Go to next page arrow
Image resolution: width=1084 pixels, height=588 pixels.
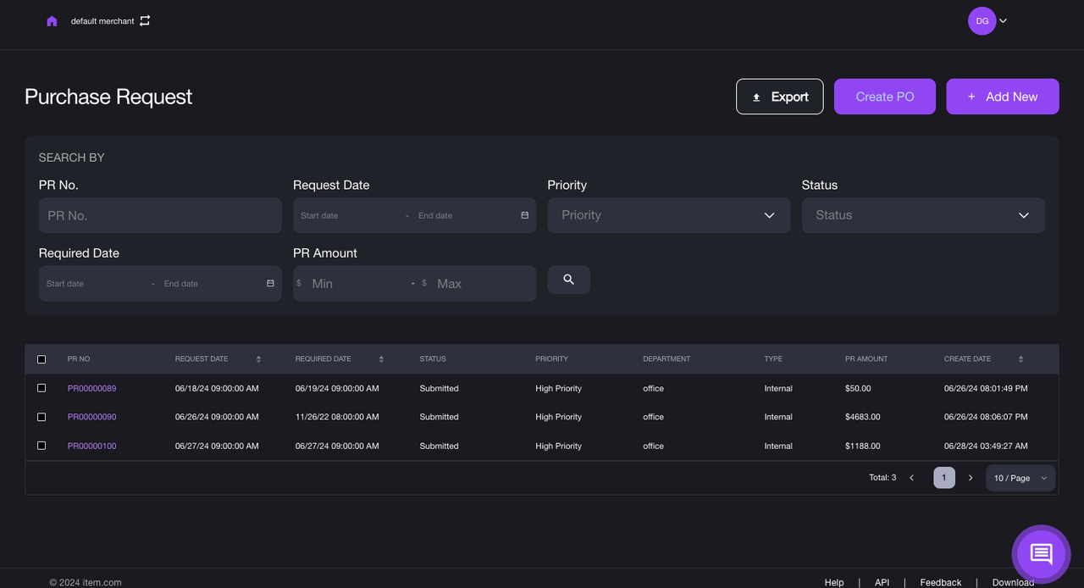(971, 478)
